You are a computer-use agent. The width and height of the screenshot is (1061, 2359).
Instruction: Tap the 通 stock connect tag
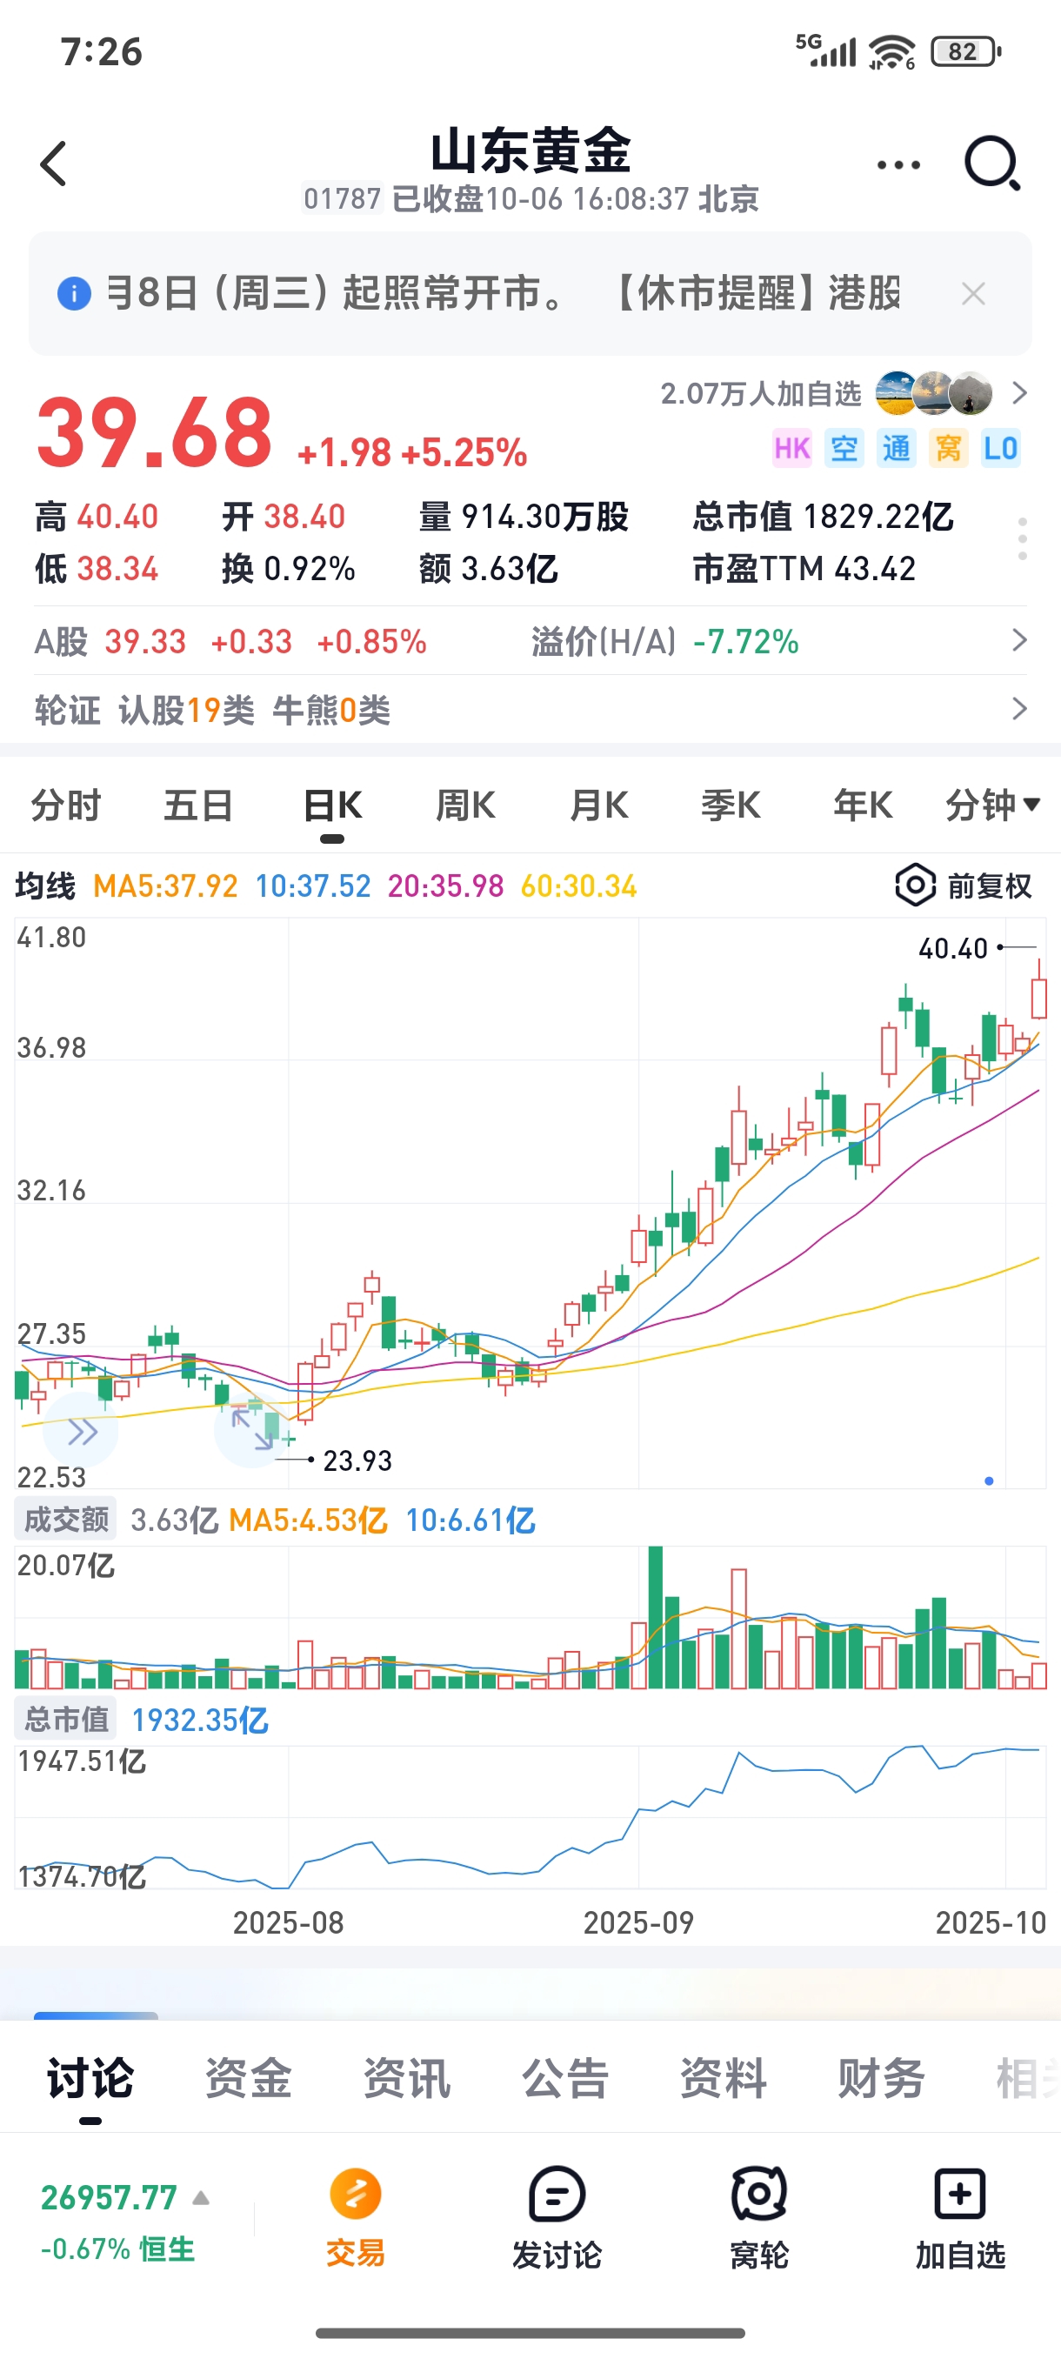tap(897, 449)
